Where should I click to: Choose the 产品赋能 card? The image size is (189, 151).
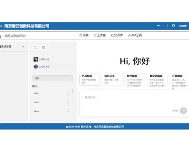89,79
